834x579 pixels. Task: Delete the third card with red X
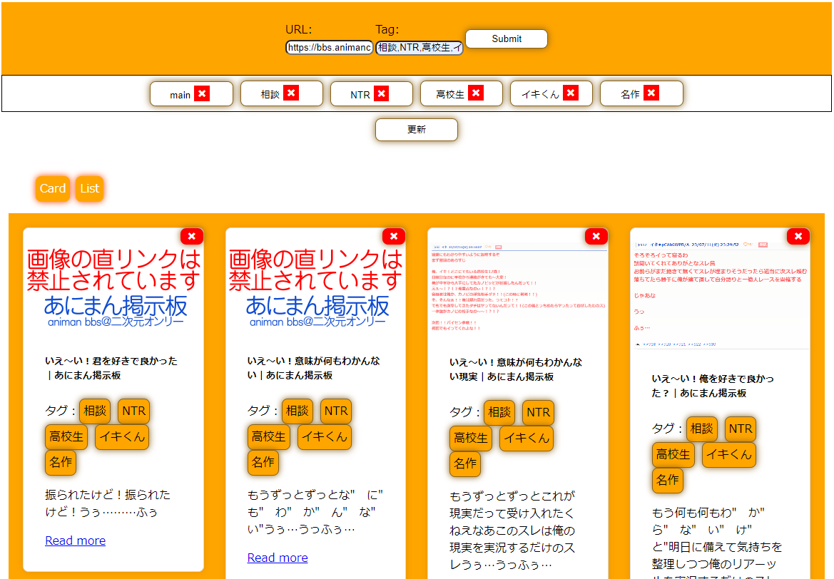pos(596,237)
